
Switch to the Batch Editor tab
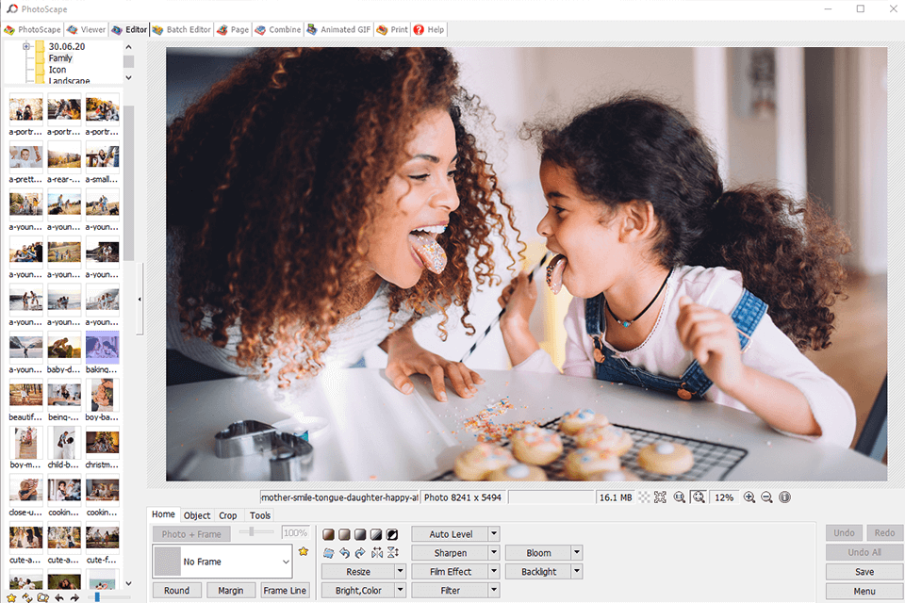182,30
